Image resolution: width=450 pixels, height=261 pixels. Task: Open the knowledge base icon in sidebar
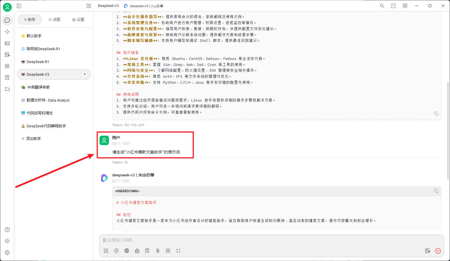point(7,78)
